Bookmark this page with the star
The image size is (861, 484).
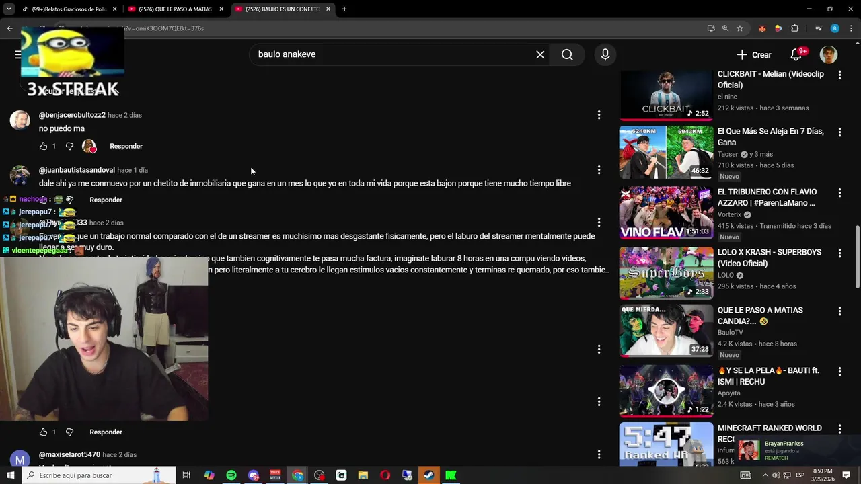(740, 28)
